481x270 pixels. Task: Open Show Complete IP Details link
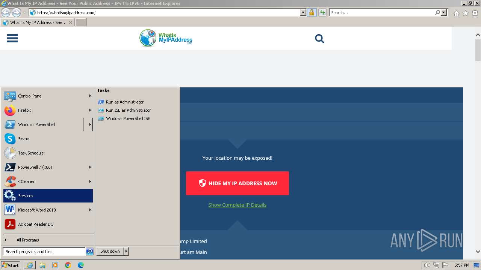(x=237, y=205)
